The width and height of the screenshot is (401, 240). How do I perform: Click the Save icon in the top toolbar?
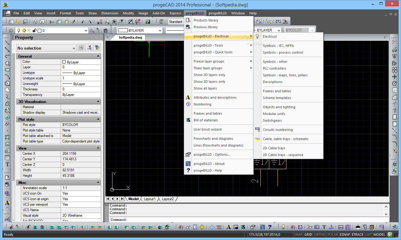(25, 22)
